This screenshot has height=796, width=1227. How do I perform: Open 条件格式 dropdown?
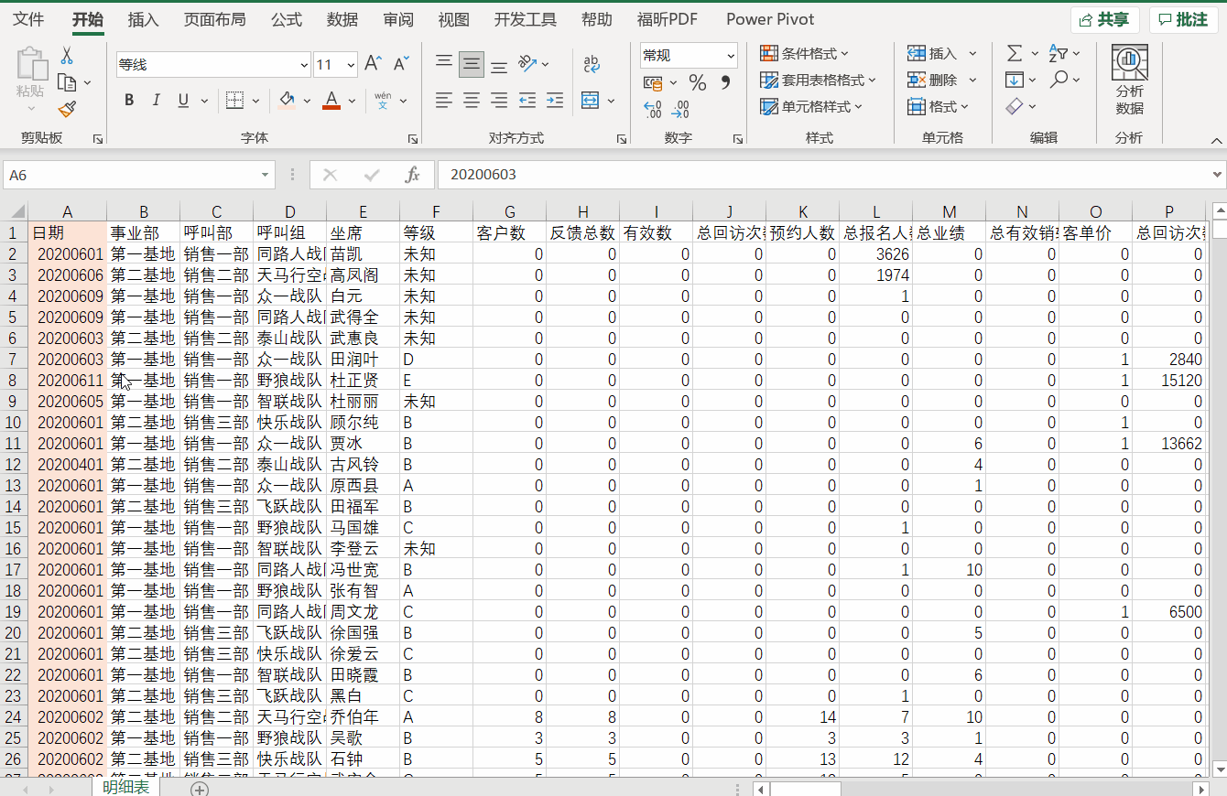[804, 54]
